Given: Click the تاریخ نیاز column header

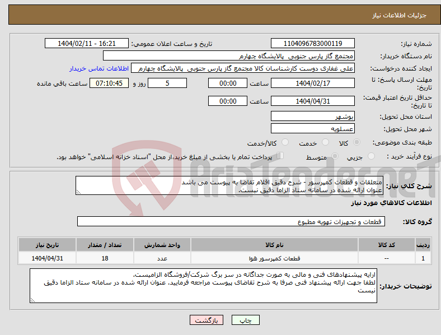Looking at the screenshot, I should [47, 245].
